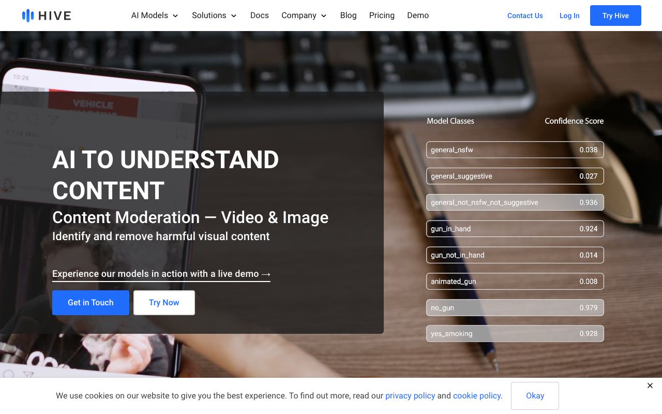This screenshot has height=414, width=662.
Task: Select the yes_smoking class row
Action: pyautogui.click(x=515, y=334)
